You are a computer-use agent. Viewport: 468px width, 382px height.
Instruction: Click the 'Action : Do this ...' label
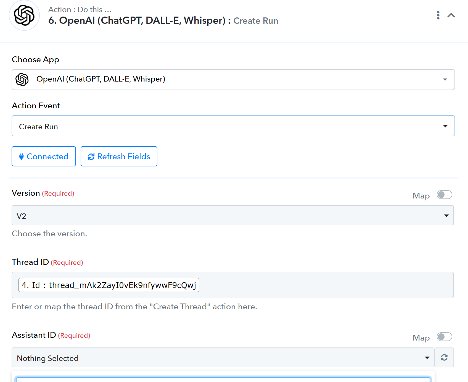tap(80, 10)
